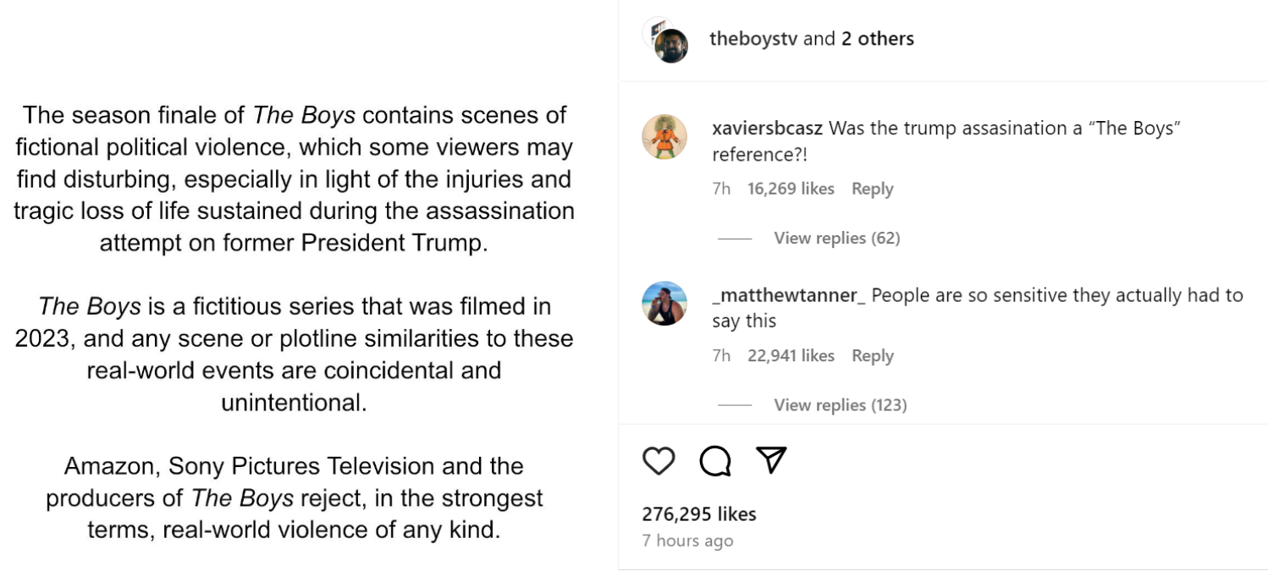Viewport: 1268px width, 571px height.
Task: Click the share paper plane icon
Action: tap(771, 460)
